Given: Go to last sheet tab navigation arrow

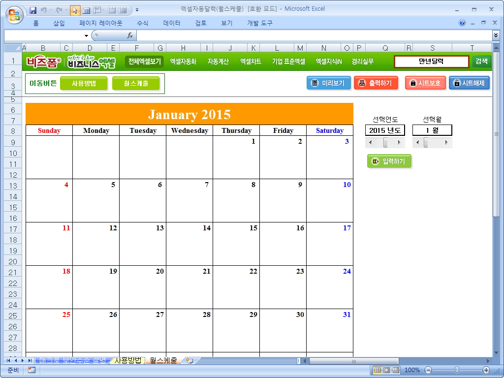Looking at the screenshot, I should coord(30,361).
